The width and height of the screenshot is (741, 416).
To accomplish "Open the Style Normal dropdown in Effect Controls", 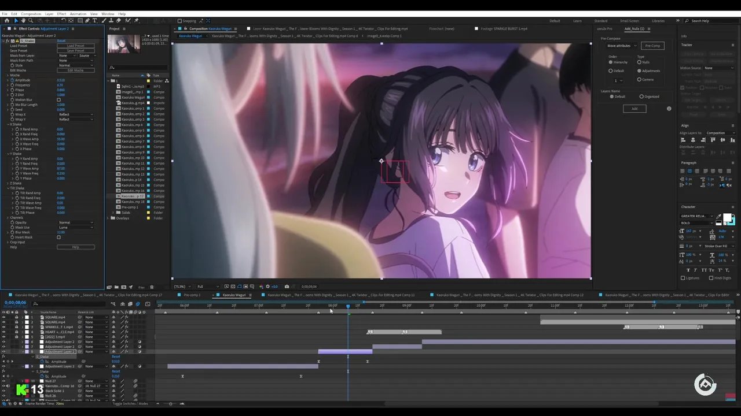I will 76,65.
